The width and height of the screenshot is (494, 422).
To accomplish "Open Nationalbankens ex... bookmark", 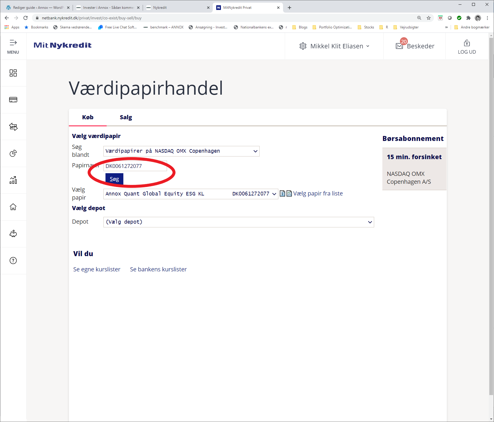I will click(x=254, y=27).
